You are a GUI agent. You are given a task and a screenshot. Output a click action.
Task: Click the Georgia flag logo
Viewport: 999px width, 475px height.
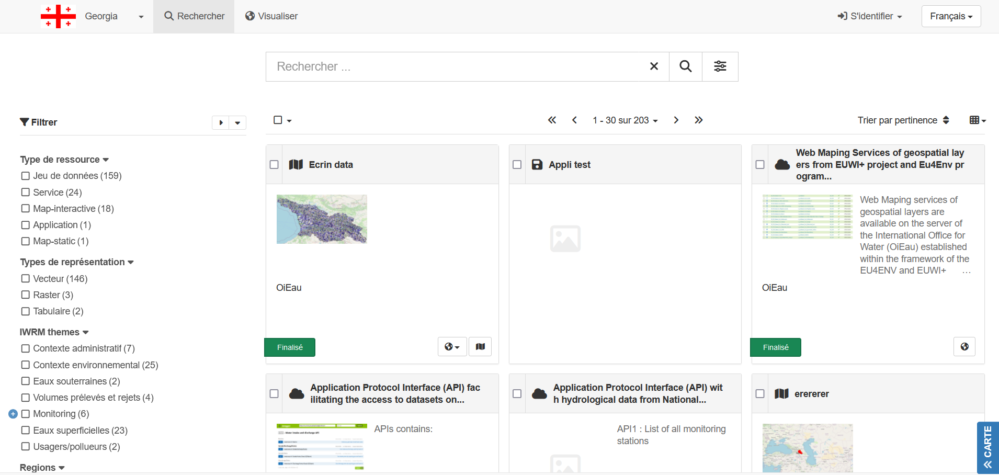pyautogui.click(x=58, y=16)
